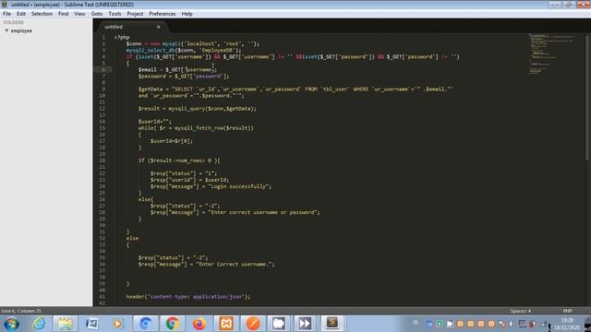Launch Internet Explorer from taskbar
Screen dimensions: 591x332
coord(39,324)
